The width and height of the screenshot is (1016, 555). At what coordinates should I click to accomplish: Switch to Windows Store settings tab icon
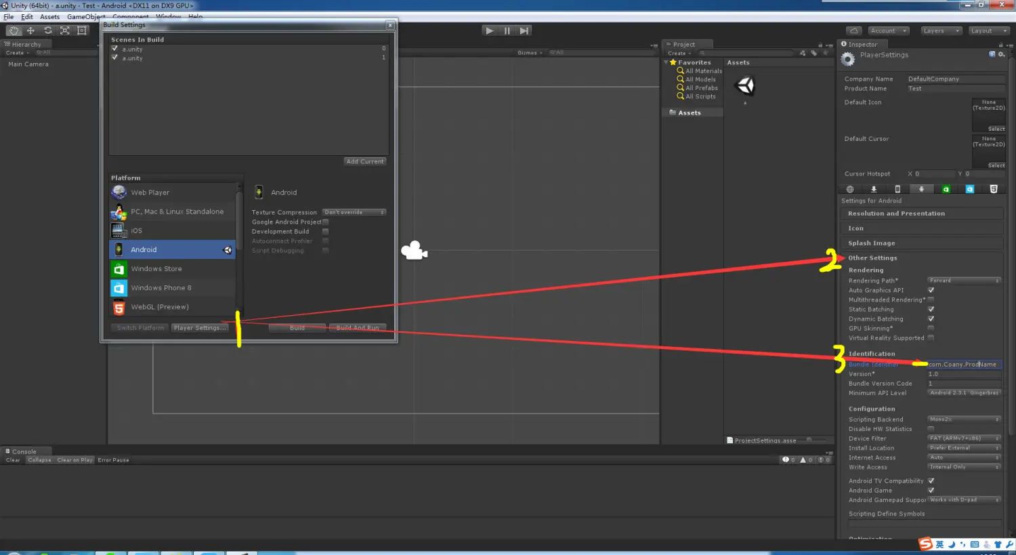[x=946, y=189]
